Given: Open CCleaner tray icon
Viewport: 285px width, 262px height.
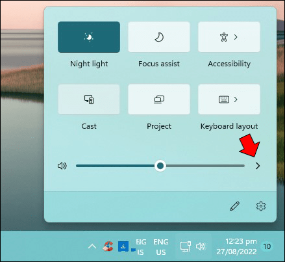Looking at the screenshot, I should pos(108,246).
